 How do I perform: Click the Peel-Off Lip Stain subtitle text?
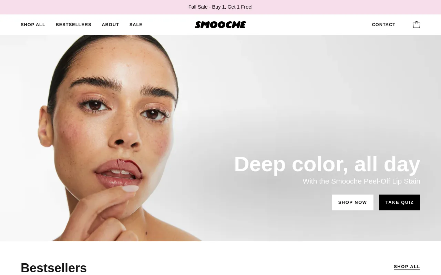point(361,181)
